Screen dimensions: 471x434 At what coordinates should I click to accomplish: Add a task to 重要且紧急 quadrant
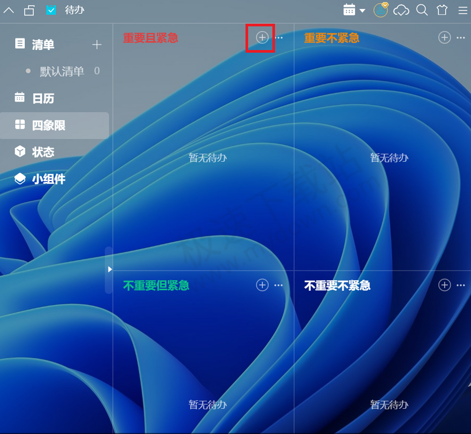[x=262, y=37]
